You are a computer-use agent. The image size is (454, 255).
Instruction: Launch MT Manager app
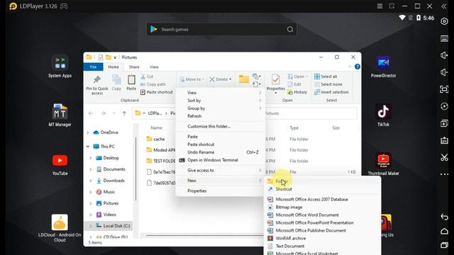tap(60, 112)
